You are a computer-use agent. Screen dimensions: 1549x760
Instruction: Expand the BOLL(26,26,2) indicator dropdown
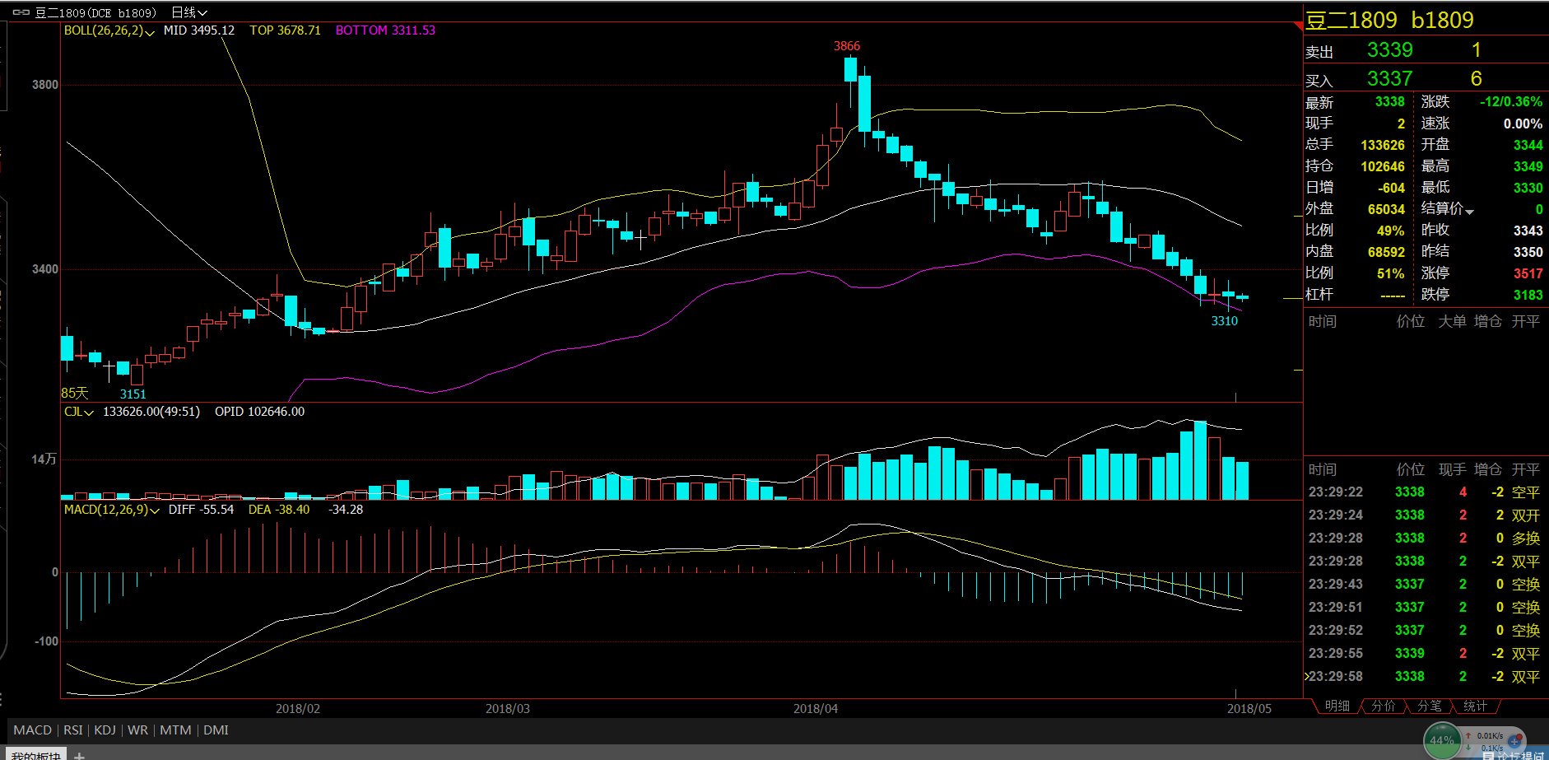[x=150, y=31]
